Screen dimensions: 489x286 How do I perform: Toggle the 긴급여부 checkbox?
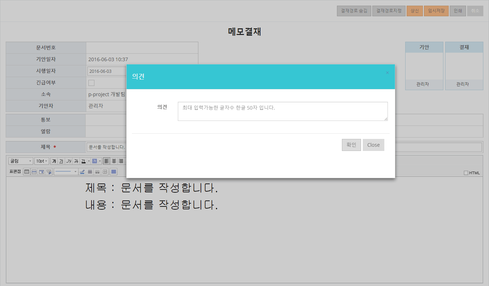[91, 83]
